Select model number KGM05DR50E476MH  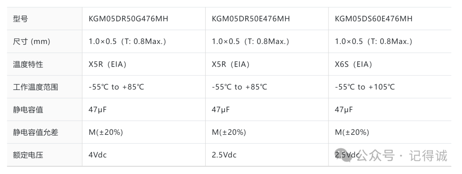(251, 19)
